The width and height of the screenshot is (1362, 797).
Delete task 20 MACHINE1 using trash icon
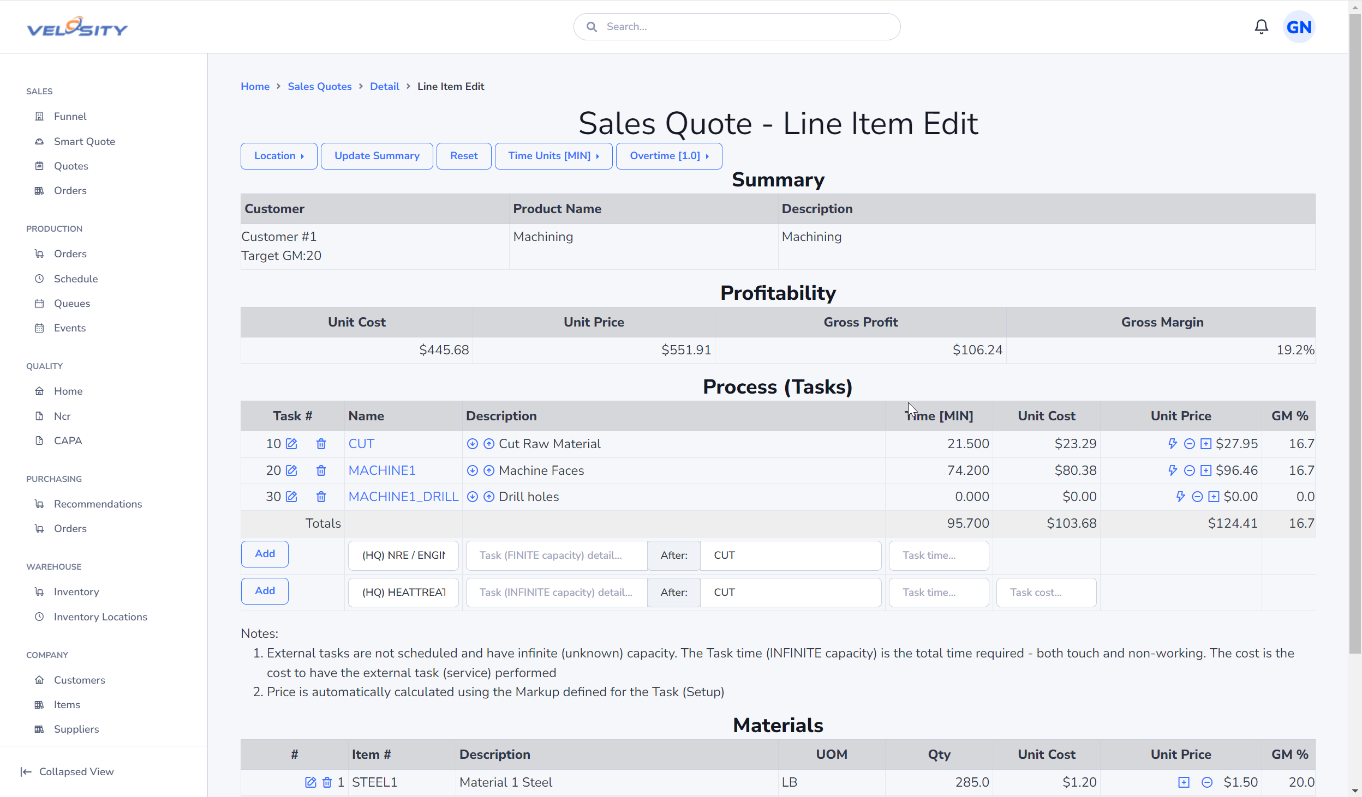point(321,470)
